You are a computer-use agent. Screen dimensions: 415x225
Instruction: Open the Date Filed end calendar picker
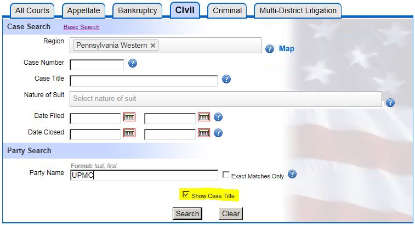(204, 117)
